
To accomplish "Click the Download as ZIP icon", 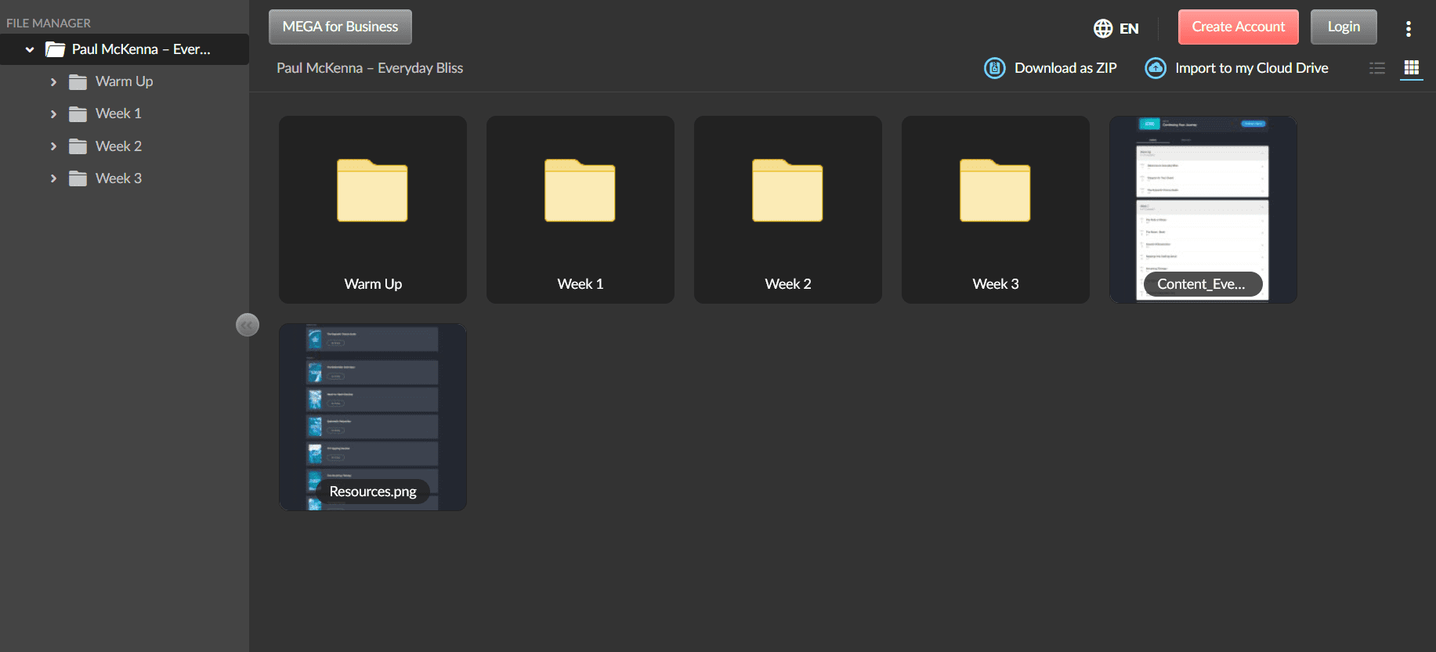I will [x=995, y=68].
